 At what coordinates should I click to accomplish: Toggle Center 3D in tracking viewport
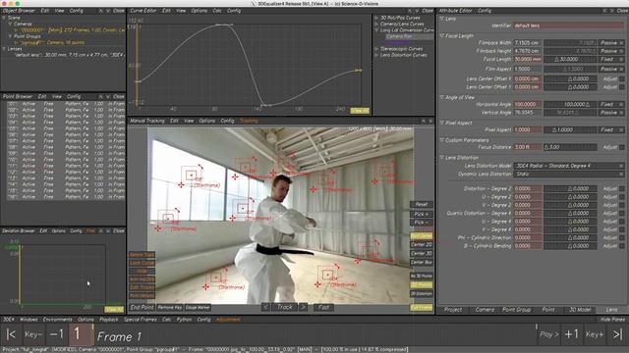tap(422, 253)
